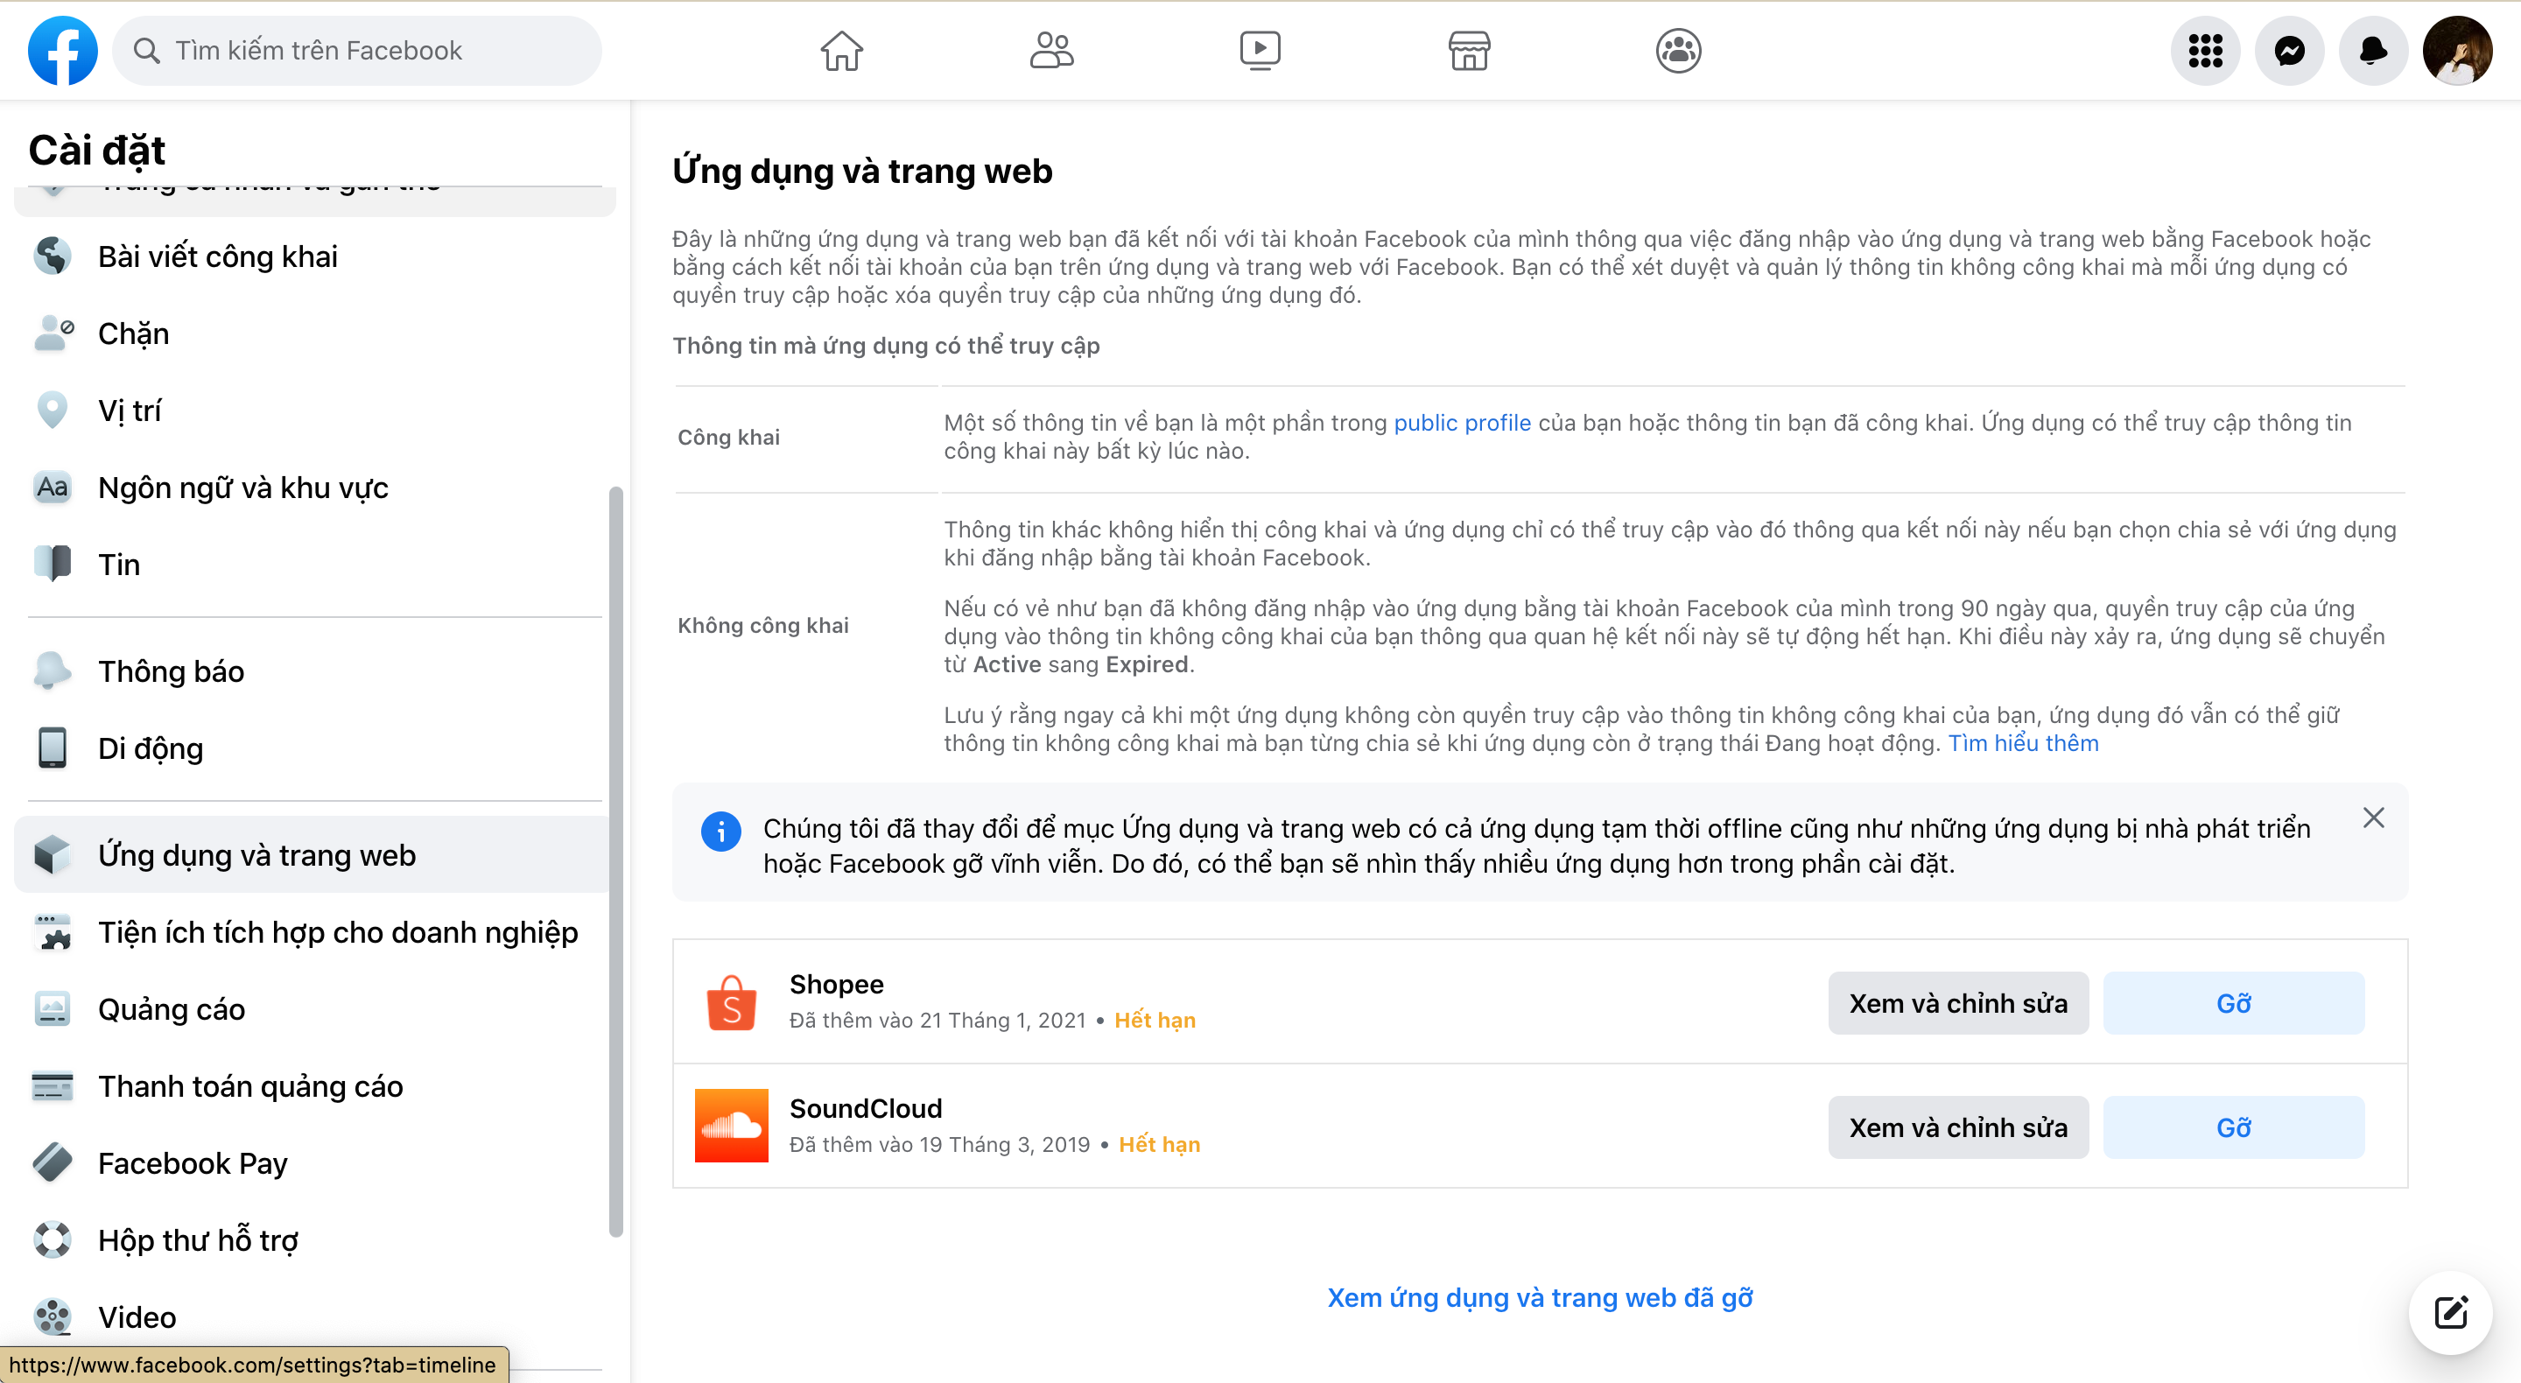The width and height of the screenshot is (2521, 1383).
Task: Click the Marketplace icon
Action: 1469,49
